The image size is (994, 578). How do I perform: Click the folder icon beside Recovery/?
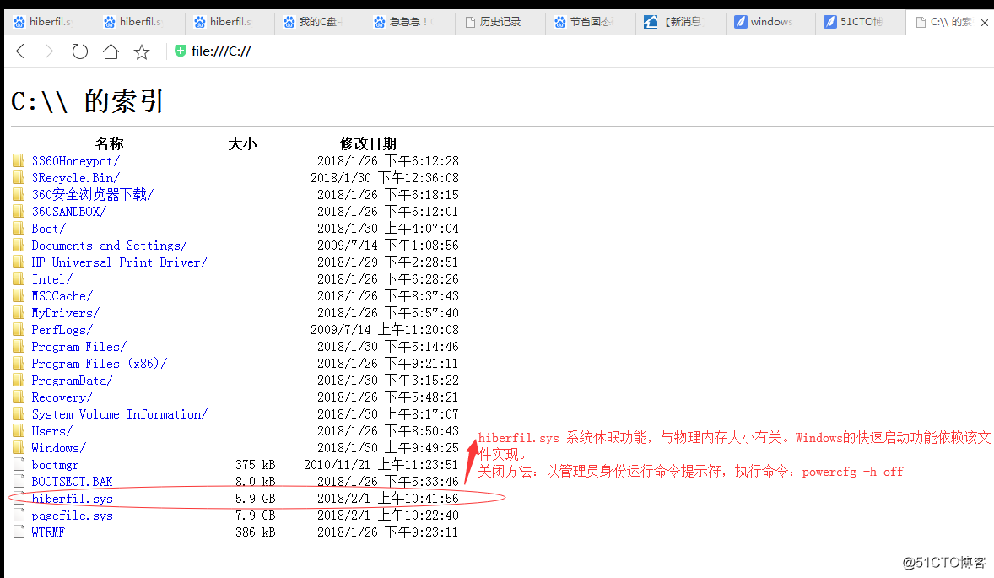coord(19,397)
